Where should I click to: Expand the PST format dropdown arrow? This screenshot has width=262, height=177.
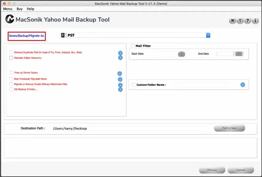point(208,35)
